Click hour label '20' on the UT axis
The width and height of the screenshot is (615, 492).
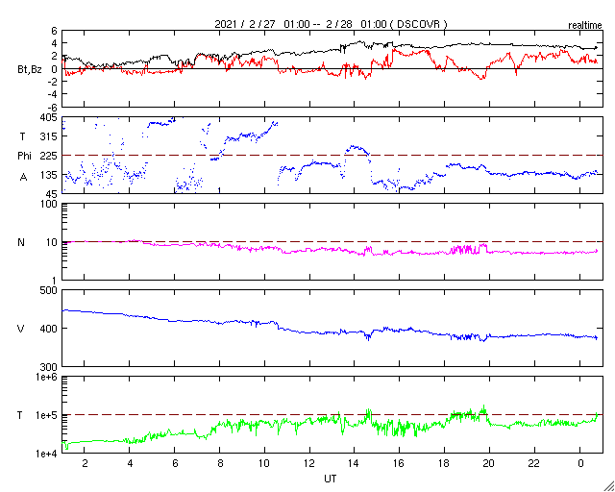pos(489,464)
